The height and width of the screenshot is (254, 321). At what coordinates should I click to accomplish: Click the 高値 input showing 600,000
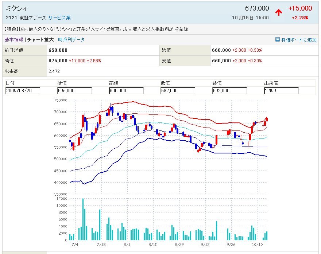point(126,91)
